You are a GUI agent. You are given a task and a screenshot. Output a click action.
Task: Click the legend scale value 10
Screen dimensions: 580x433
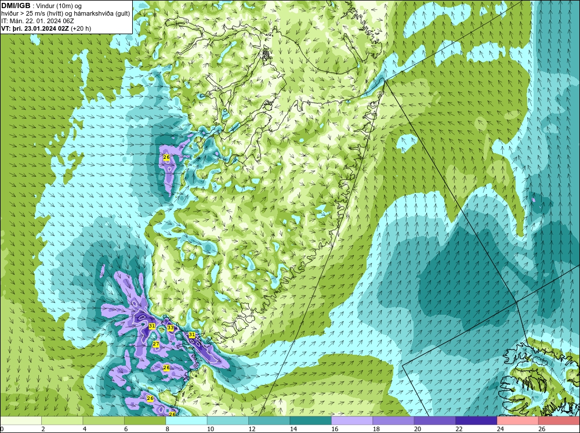(210, 429)
